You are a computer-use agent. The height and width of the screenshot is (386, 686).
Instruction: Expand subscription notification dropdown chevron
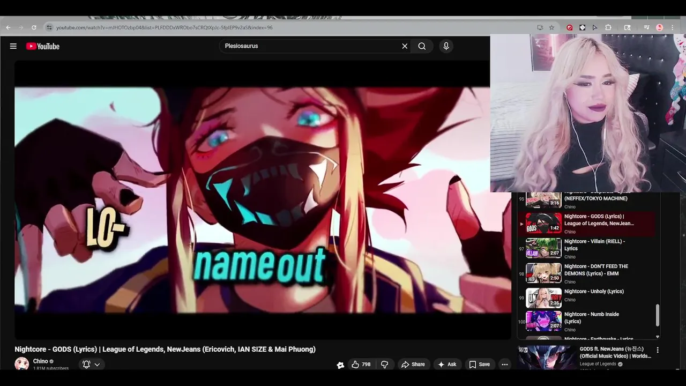97,365
